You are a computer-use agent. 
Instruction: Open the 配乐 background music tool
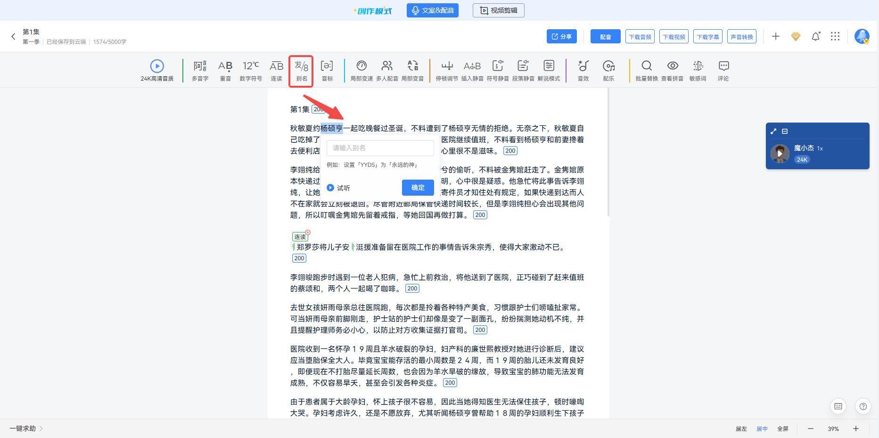pos(608,71)
